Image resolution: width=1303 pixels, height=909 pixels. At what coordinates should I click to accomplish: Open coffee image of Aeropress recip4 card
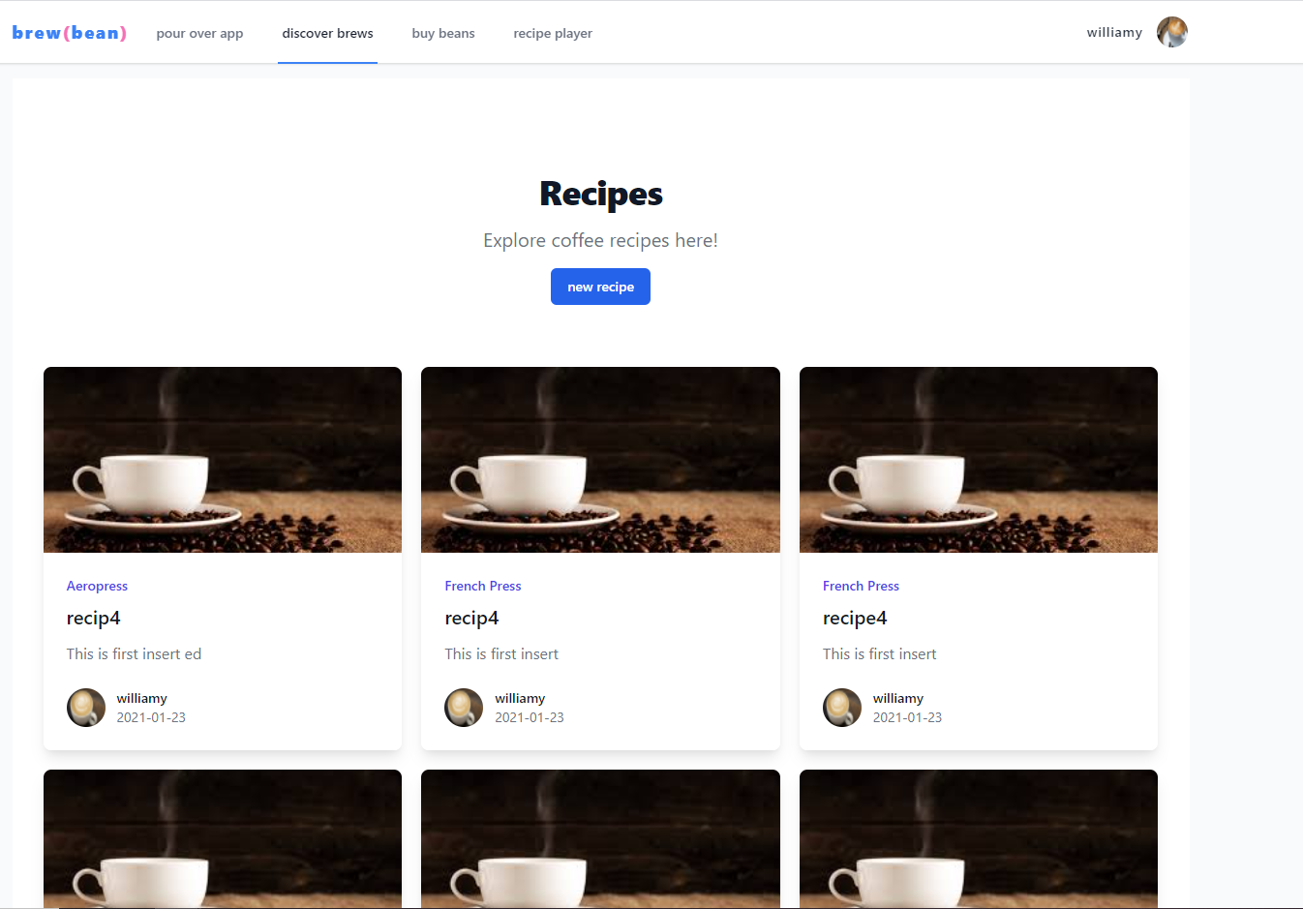coord(223,460)
